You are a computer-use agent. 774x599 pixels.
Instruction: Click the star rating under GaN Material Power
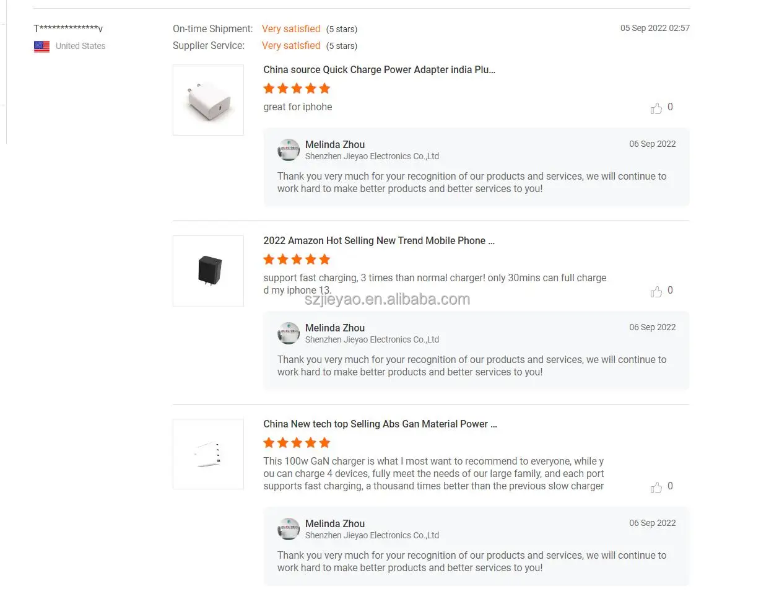[297, 443]
